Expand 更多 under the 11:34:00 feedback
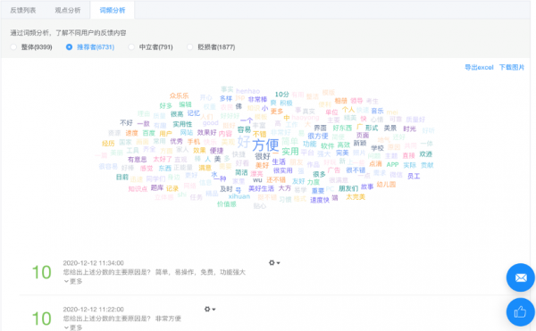Viewport: 536px width, 331px height. [73, 281]
